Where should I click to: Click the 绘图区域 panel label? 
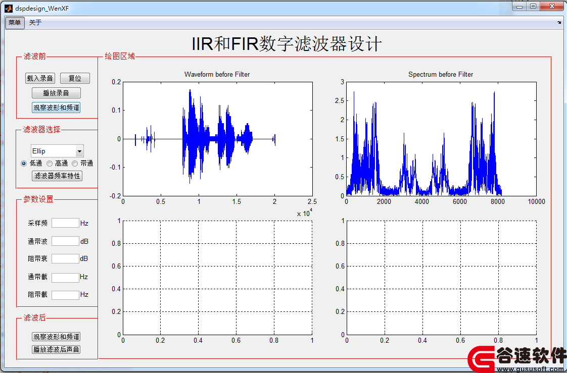tap(120, 57)
